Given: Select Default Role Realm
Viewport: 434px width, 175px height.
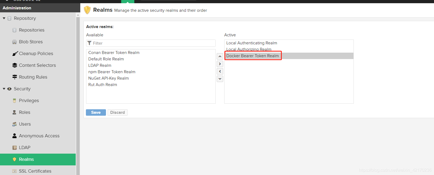Looking at the screenshot, I should click(151, 59).
